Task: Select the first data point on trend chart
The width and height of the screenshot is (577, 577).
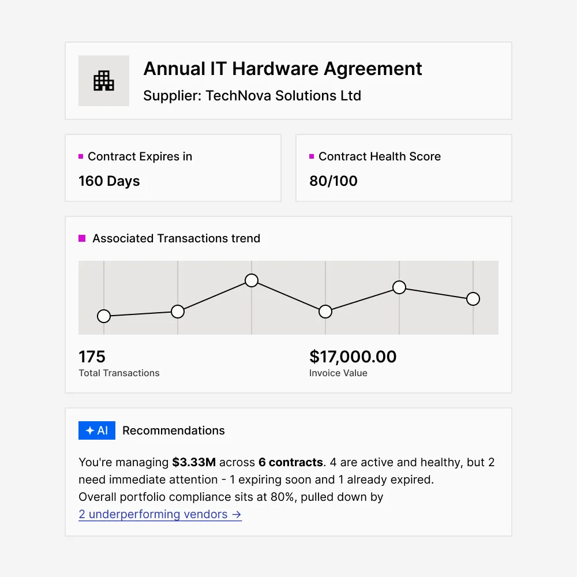Action: point(104,316)
